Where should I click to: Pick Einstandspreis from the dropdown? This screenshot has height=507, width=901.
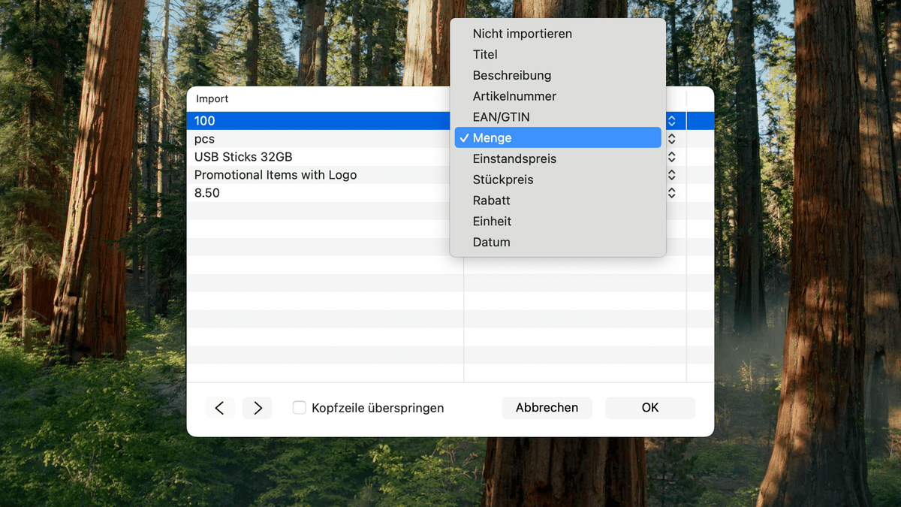click(x=514, y=158)
